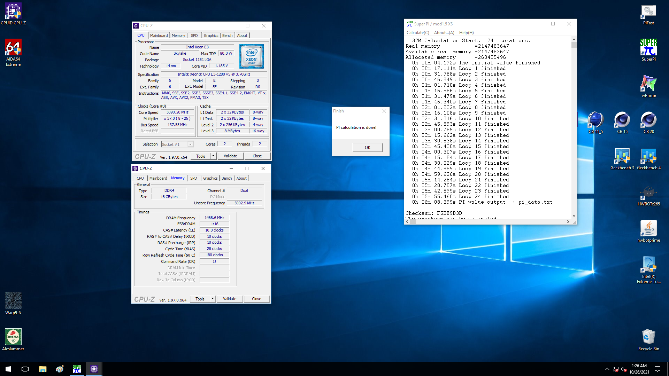Screen dimensions: 669x376
Task: Click Uncore Frequency value 5092.9 MHz
Action: coord(244,203)
